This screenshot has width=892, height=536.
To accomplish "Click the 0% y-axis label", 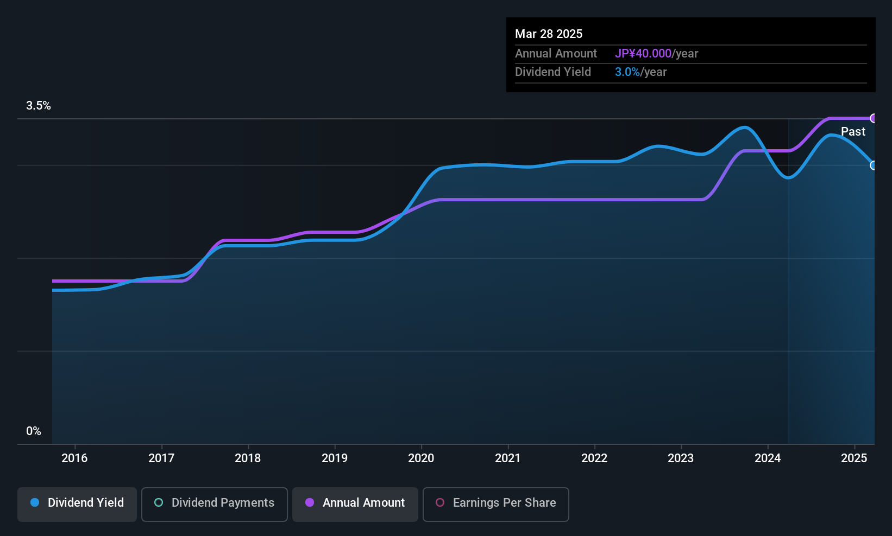I will [34, 431].
